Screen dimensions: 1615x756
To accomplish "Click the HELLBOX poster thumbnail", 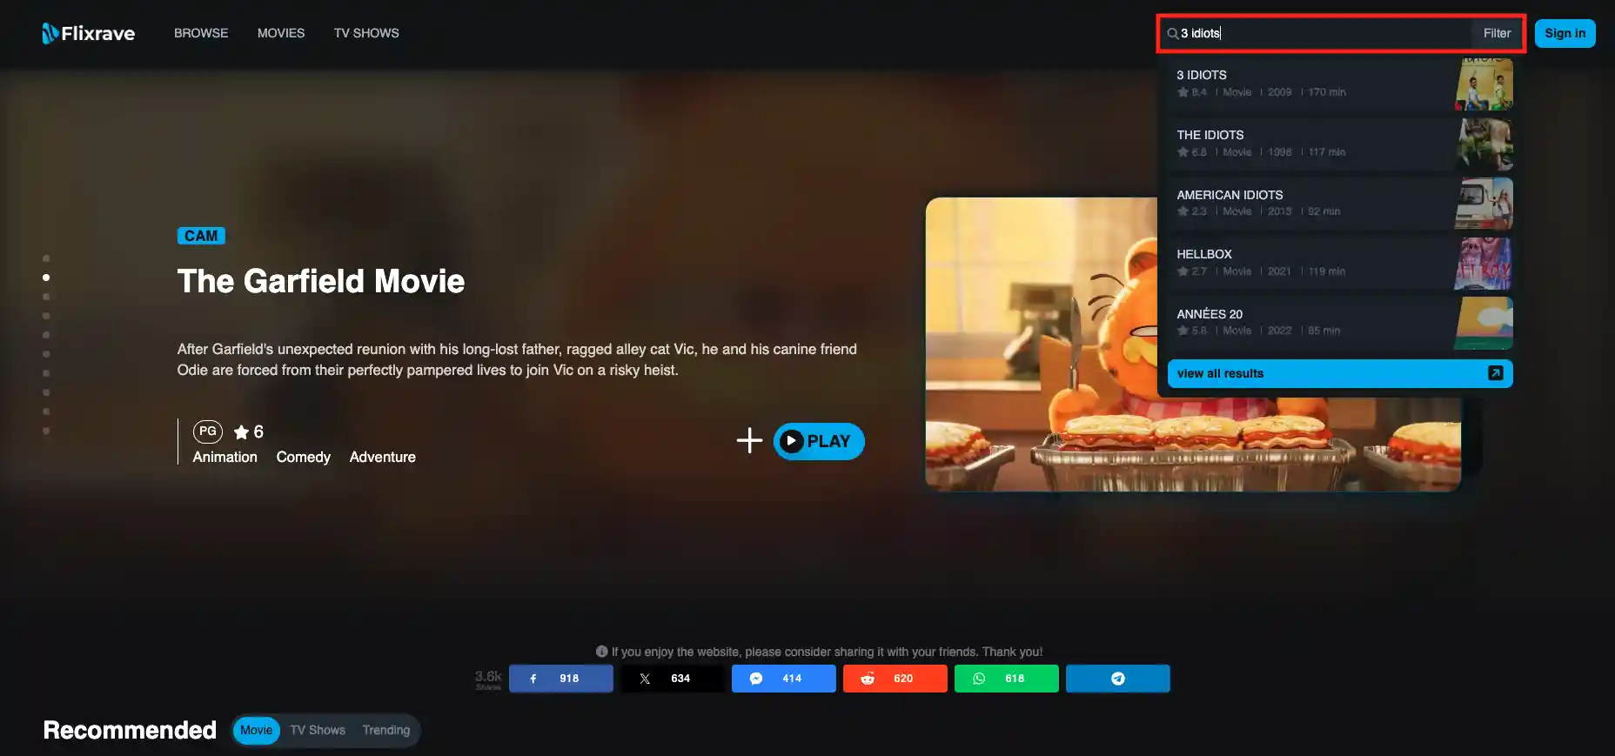I will point(1484,263).
